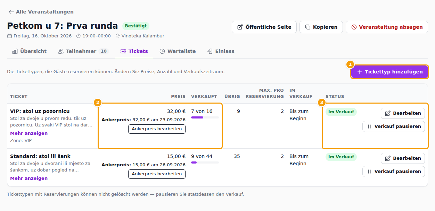435x211 pixels.
Task: Pause sales for the Standard ticket
Action: (x=394, y=172)
